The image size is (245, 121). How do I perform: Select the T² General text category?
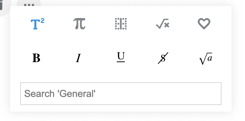(x=38, y=24)
